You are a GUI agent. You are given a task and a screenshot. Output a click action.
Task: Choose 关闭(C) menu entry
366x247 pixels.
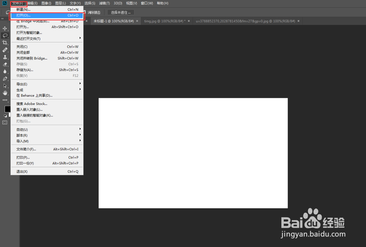pos(47,47)
